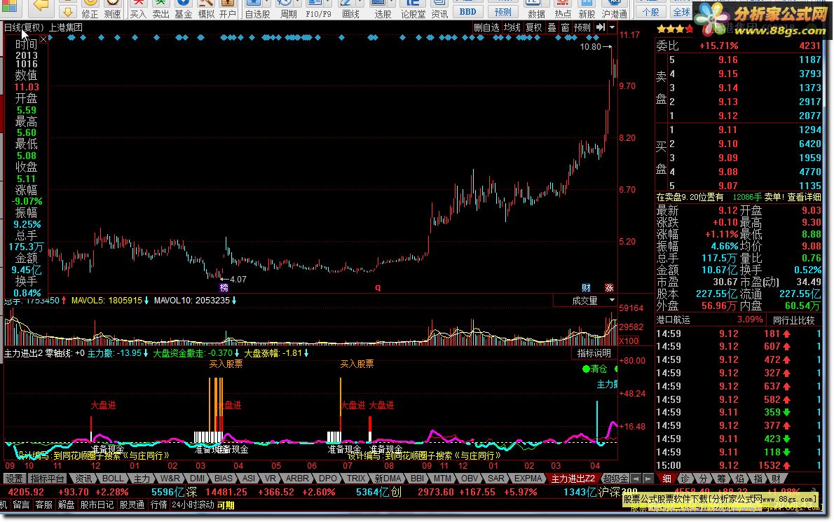
Task: Click the 买入 buy icon
Action: pos(138,9)
